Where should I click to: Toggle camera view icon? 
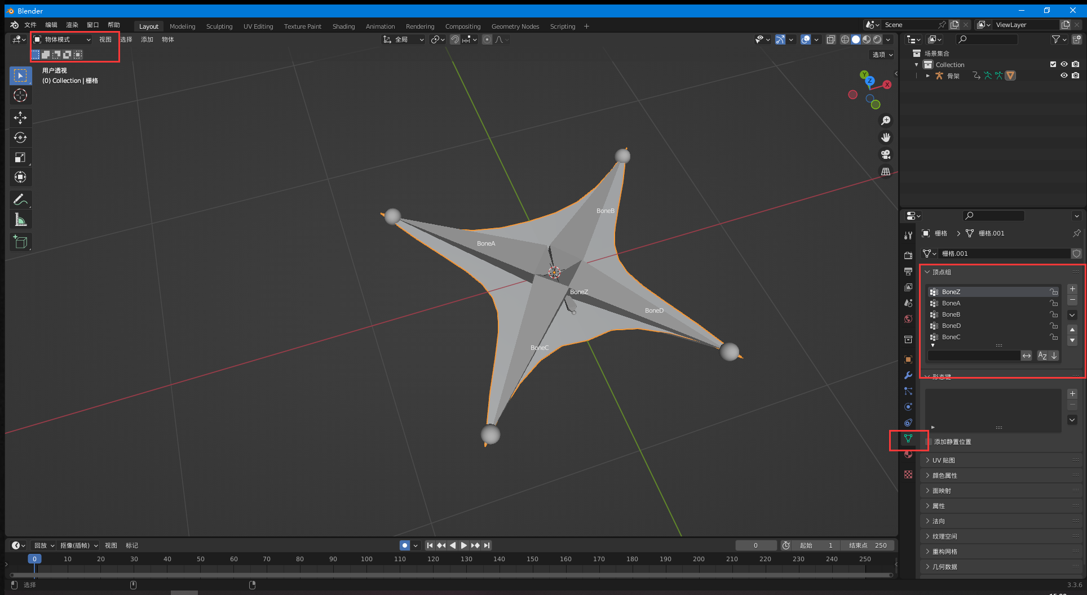click(x=886, y=154)
